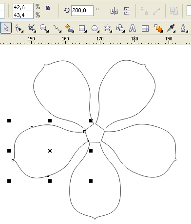Click the ruler mark labeled 180
The image size is (191, 224).
(134, 39)
